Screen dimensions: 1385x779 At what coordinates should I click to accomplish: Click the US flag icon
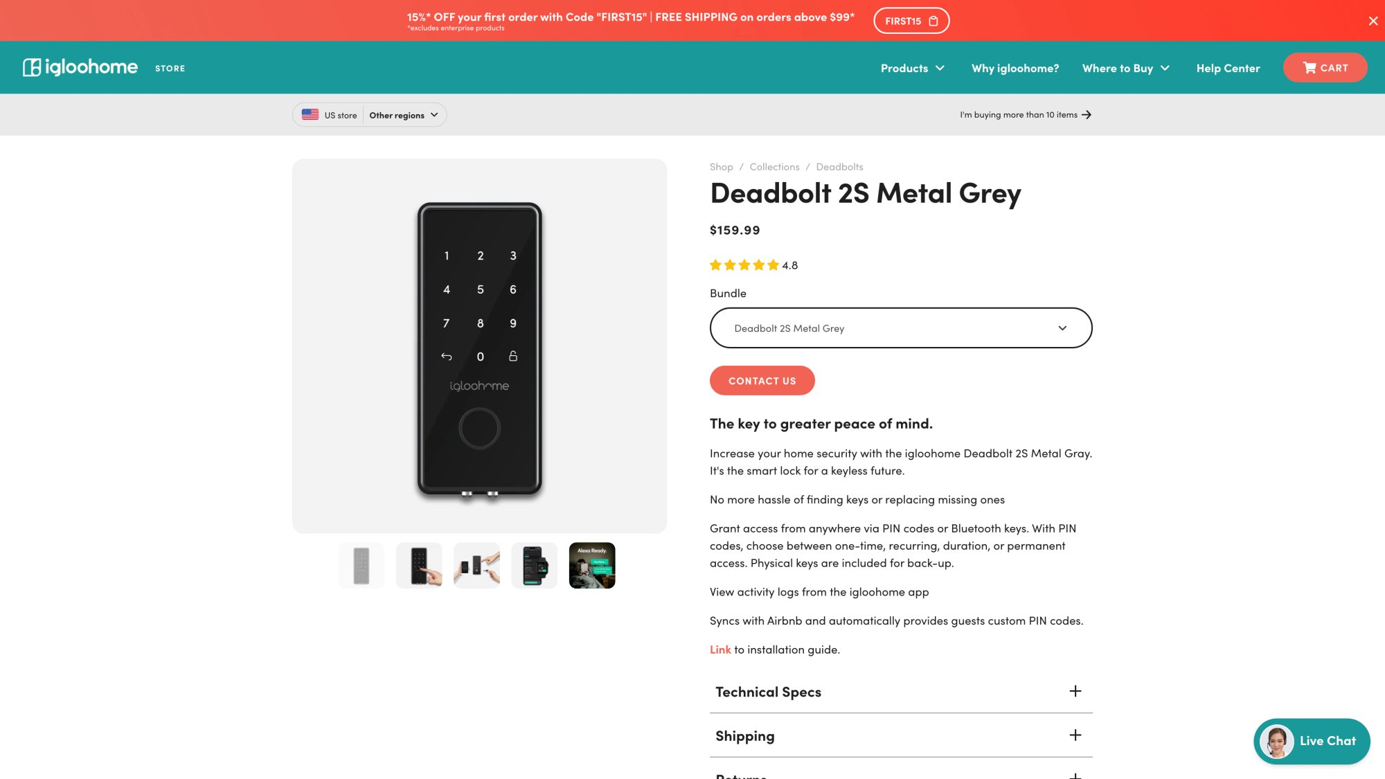310,114
